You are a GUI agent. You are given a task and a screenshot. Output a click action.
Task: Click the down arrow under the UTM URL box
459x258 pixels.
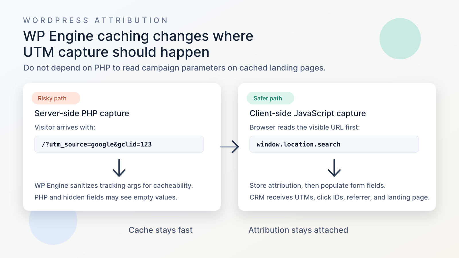pos(119,168)
